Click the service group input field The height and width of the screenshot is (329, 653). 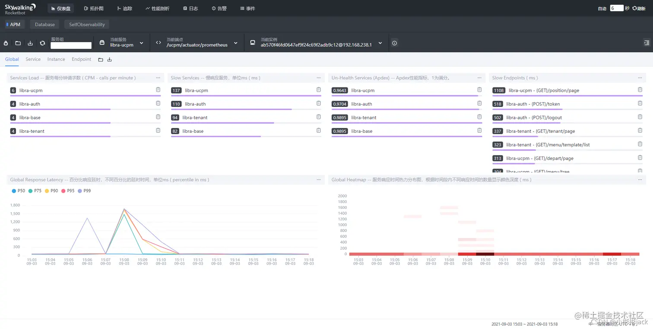pyautogui.click(x=71, y=45)
